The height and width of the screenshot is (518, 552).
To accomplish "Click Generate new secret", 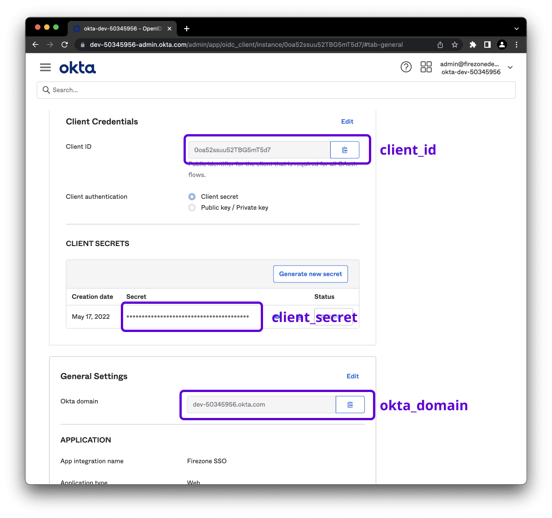I will pyautogui.click(x=310, y=274).
